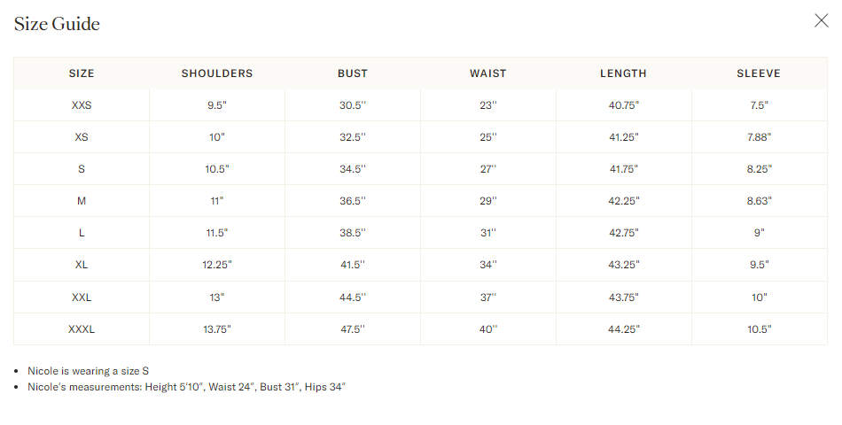842x425 pixels.
Task: Click the "Nicole is wearing a size S" note
Action: pos(89,371)
